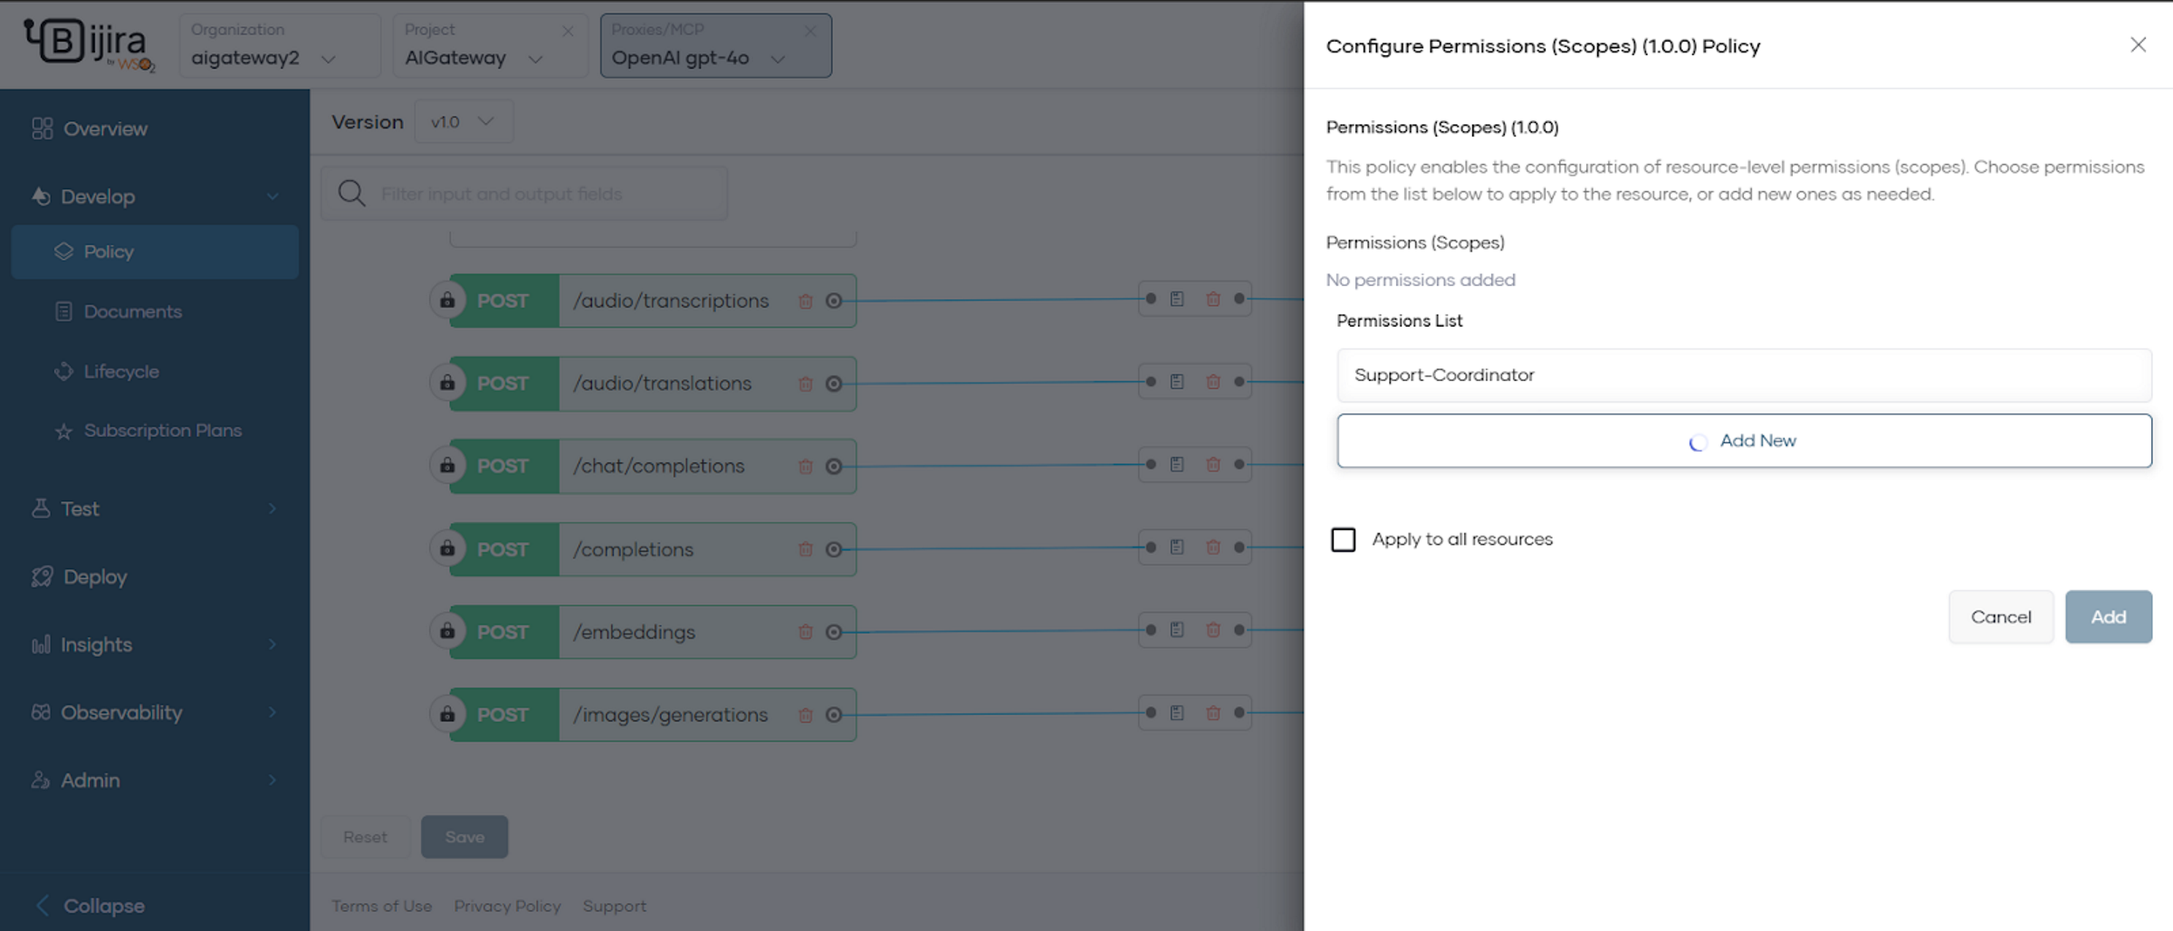
Task: Click the blue Add button
Action: click(x=2108, y=617)
